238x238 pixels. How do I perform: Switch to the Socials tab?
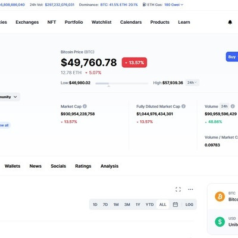point(58,166)
